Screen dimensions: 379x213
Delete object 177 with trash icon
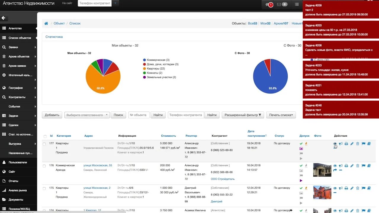(357, 144)
